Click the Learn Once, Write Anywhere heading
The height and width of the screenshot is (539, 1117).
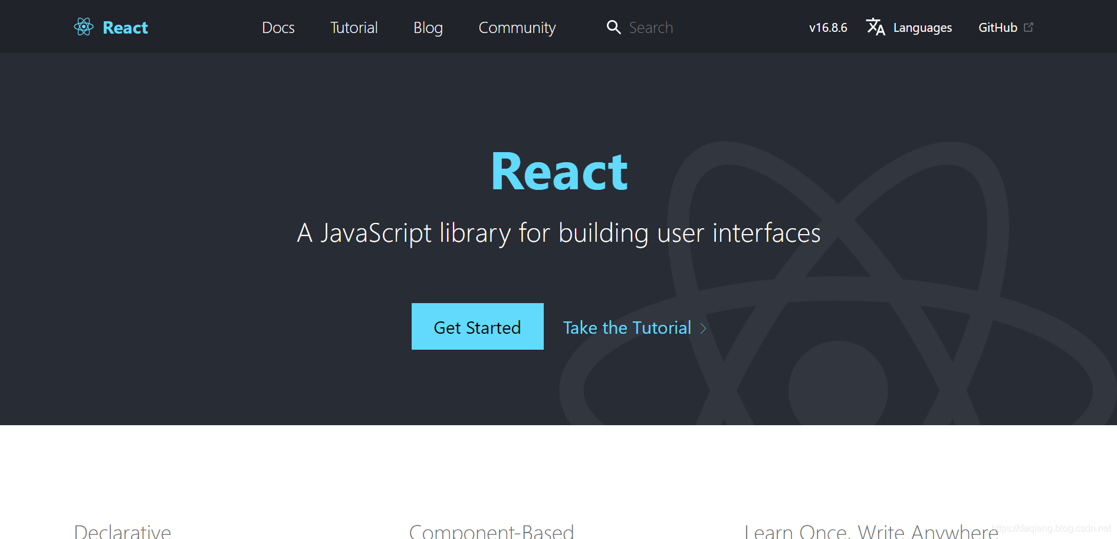point(871,531)
